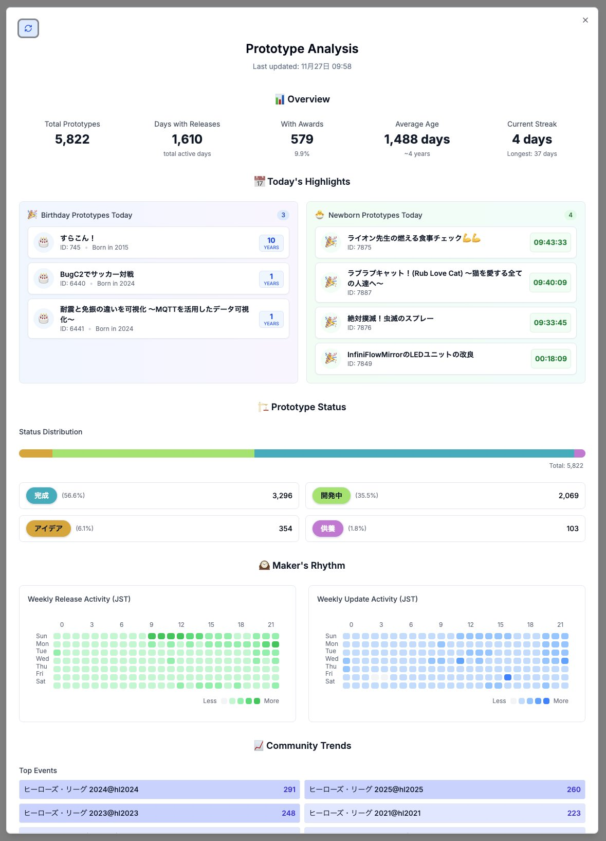This screenshot has width=606, height=841.
Task: Click the 10 YEARS badge on すらこん！
Action: click(x=271, y=243)
